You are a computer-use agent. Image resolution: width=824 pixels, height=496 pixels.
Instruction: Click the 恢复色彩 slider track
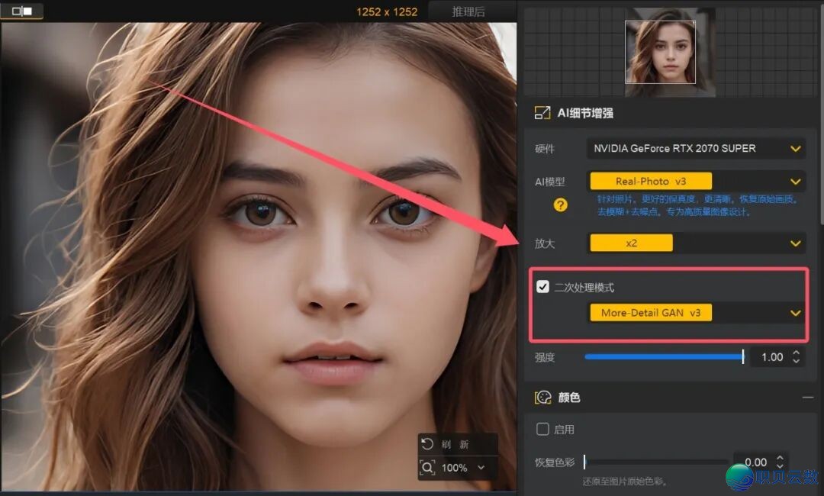655,462
